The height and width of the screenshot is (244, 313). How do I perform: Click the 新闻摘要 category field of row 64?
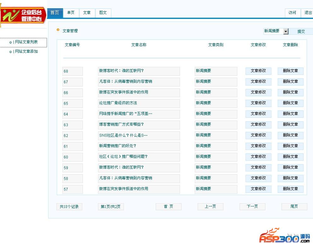point(216,114)
